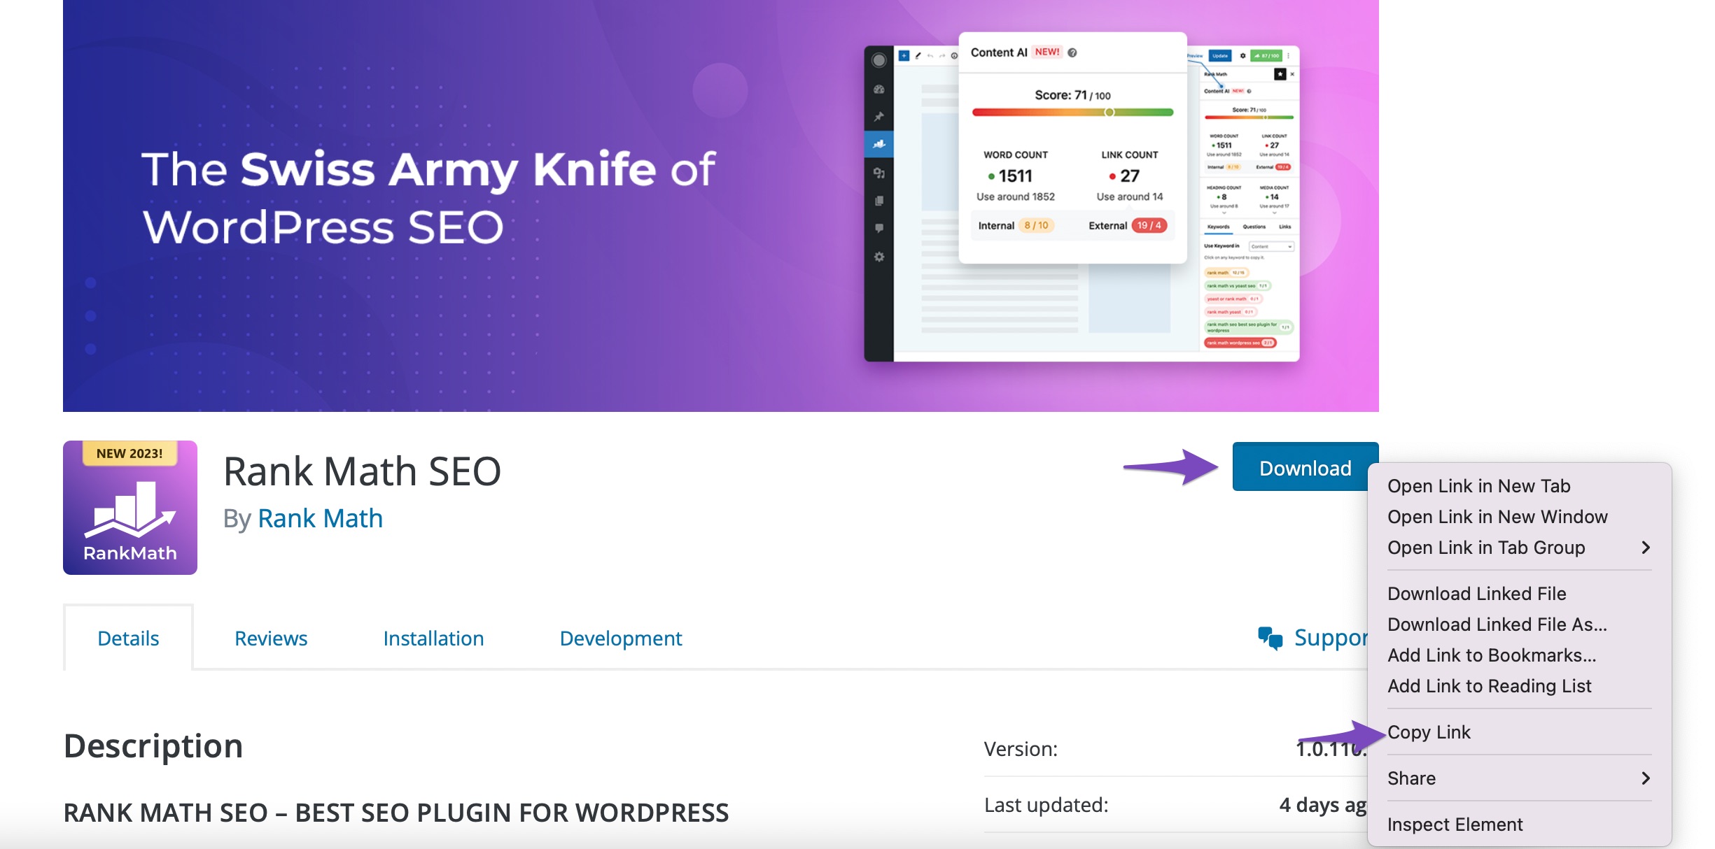Click the heading RANK MATH SEO – BEST SEO PLUGIN
This screenshot has height=849, width=1715.
pos(396,812)
